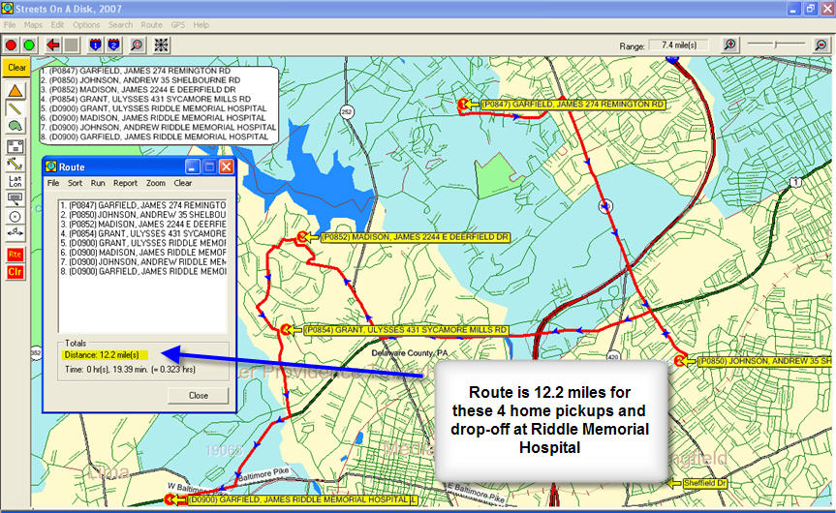
Task: Click the snowflake-pattern toolbar icon
Action: pos(161,45)
